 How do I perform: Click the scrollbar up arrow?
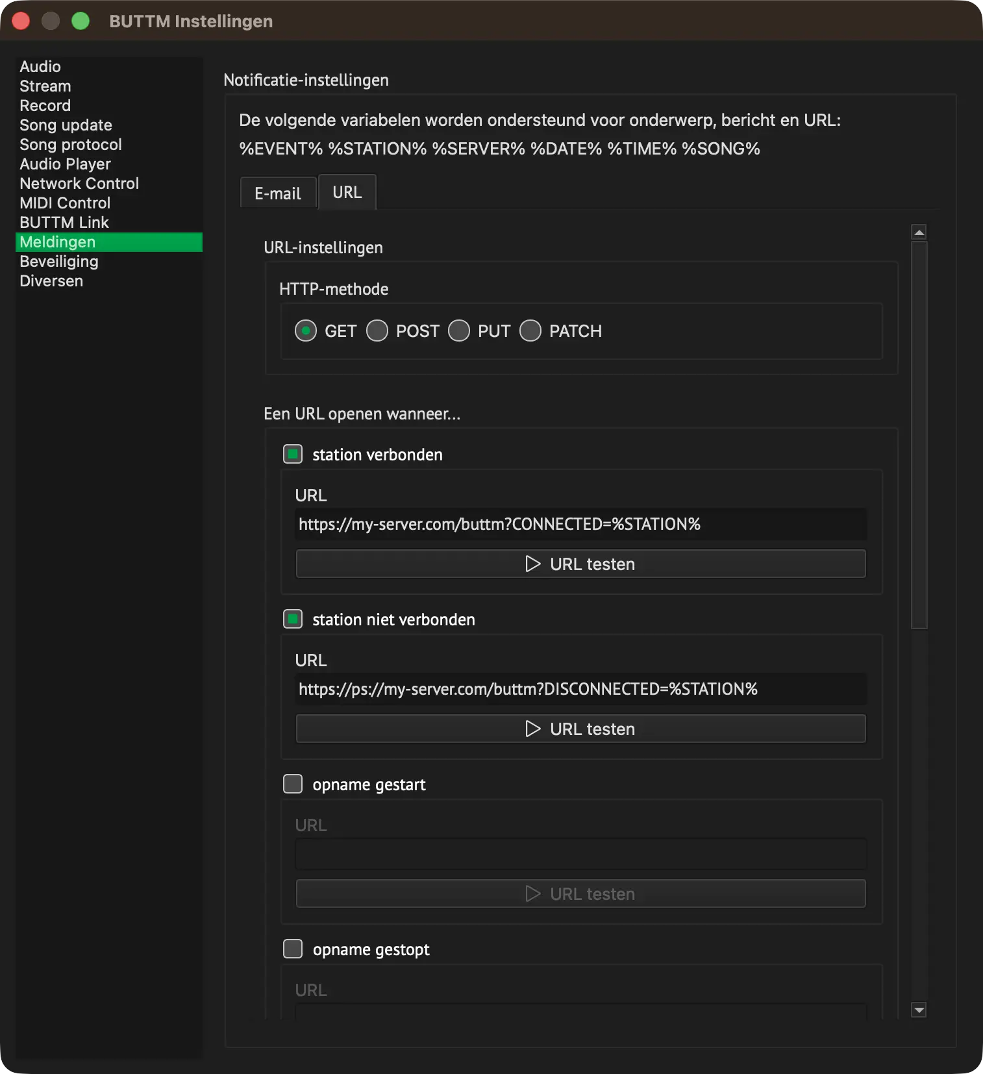click(919, 232)
